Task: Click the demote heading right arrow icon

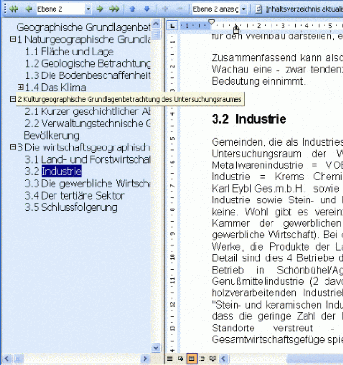Action: (x=100, y=9)
